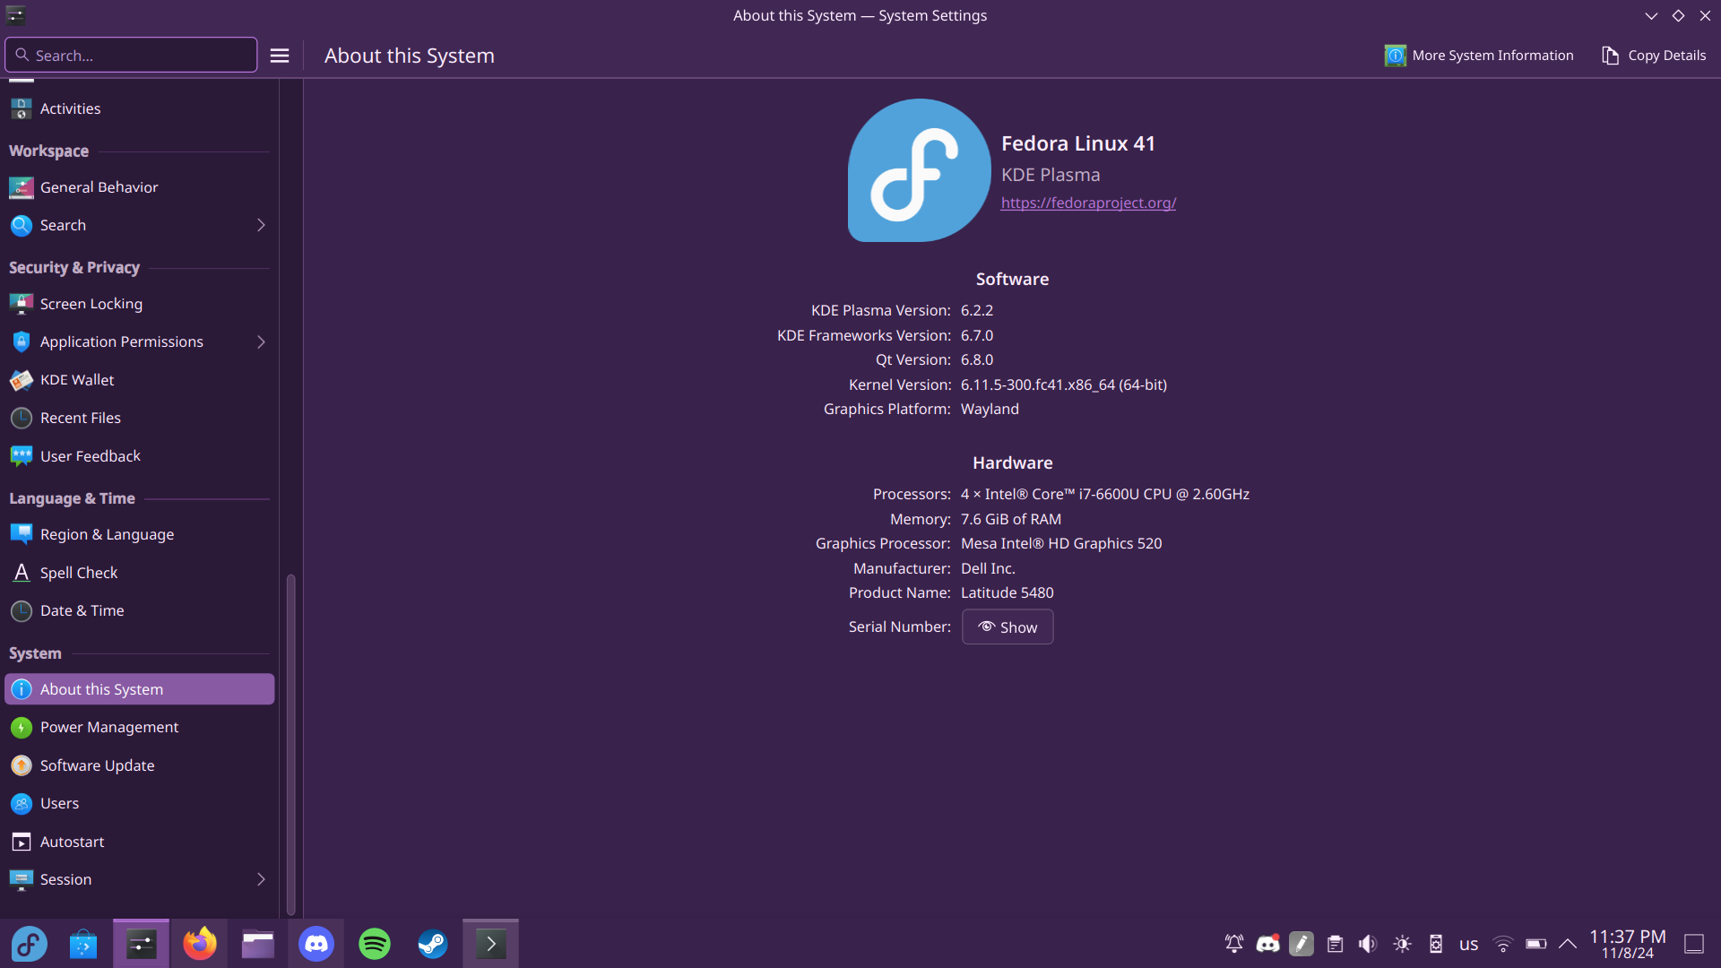The image size is (1721, 968).
Task: Focus the settings Search field
Action: [131, 55]
